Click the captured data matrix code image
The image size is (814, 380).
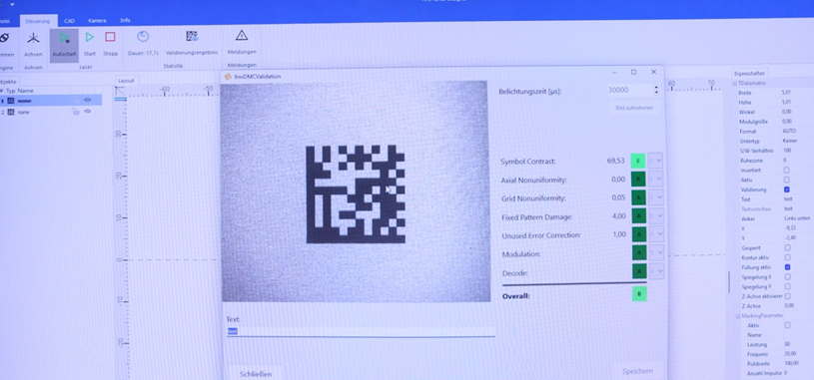coord(356,193)
